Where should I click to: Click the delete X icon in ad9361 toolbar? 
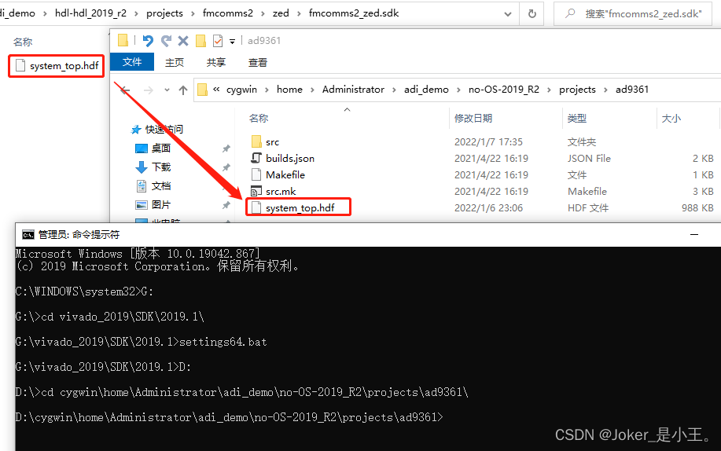click(183, 41)
